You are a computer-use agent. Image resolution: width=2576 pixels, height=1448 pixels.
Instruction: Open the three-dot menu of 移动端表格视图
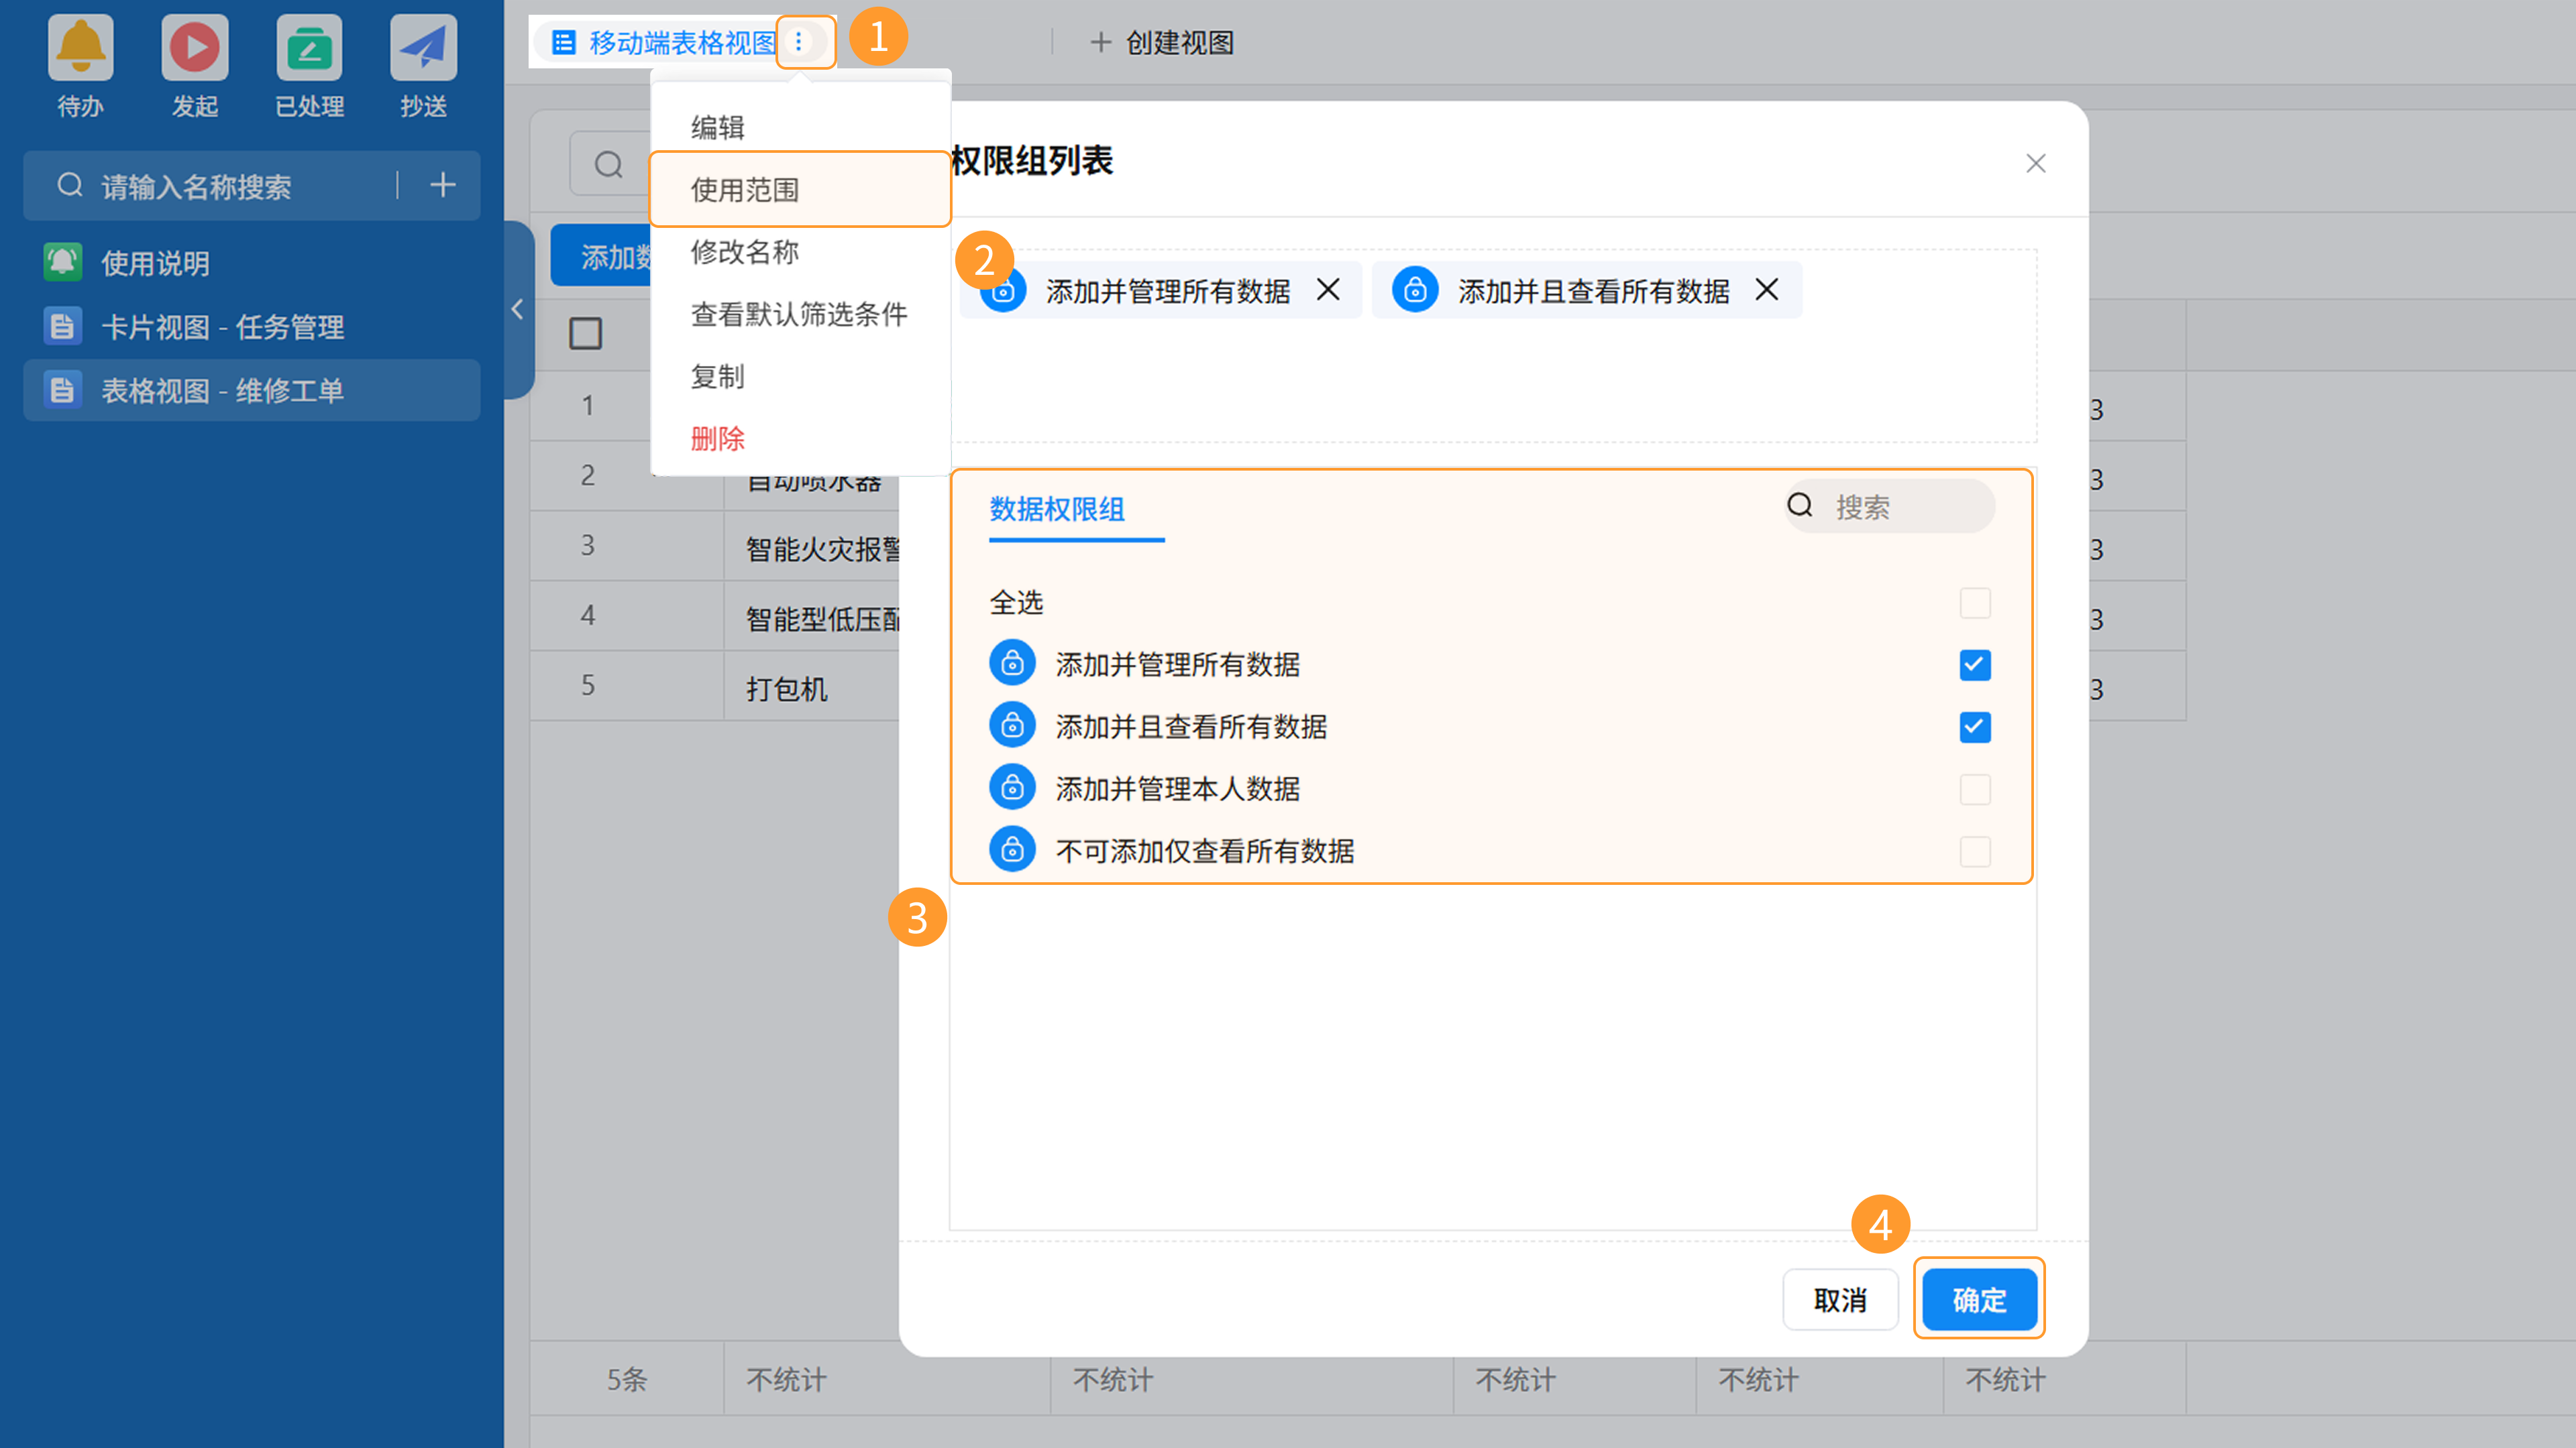click(x=798, y=42)
